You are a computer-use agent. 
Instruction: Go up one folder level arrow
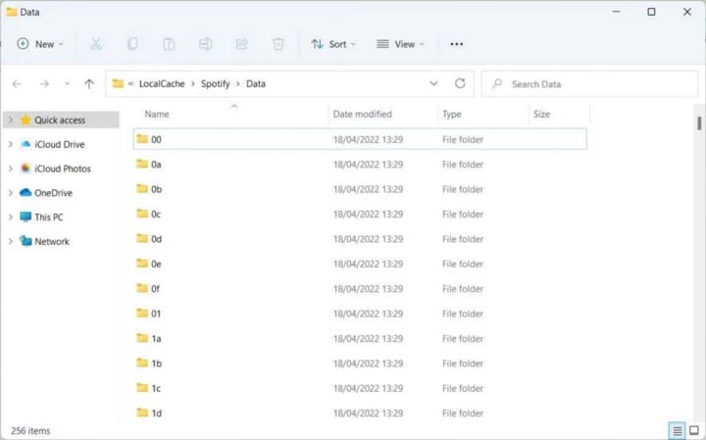(89, 83)
